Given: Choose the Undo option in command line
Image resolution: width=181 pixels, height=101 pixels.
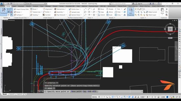Looking at the screenshot, I should [89, 91].
